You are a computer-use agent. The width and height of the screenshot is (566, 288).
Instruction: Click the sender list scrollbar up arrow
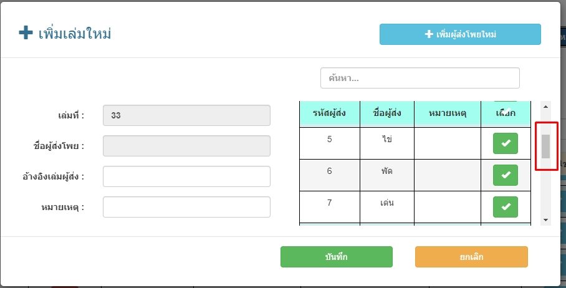tap(546, 107)
